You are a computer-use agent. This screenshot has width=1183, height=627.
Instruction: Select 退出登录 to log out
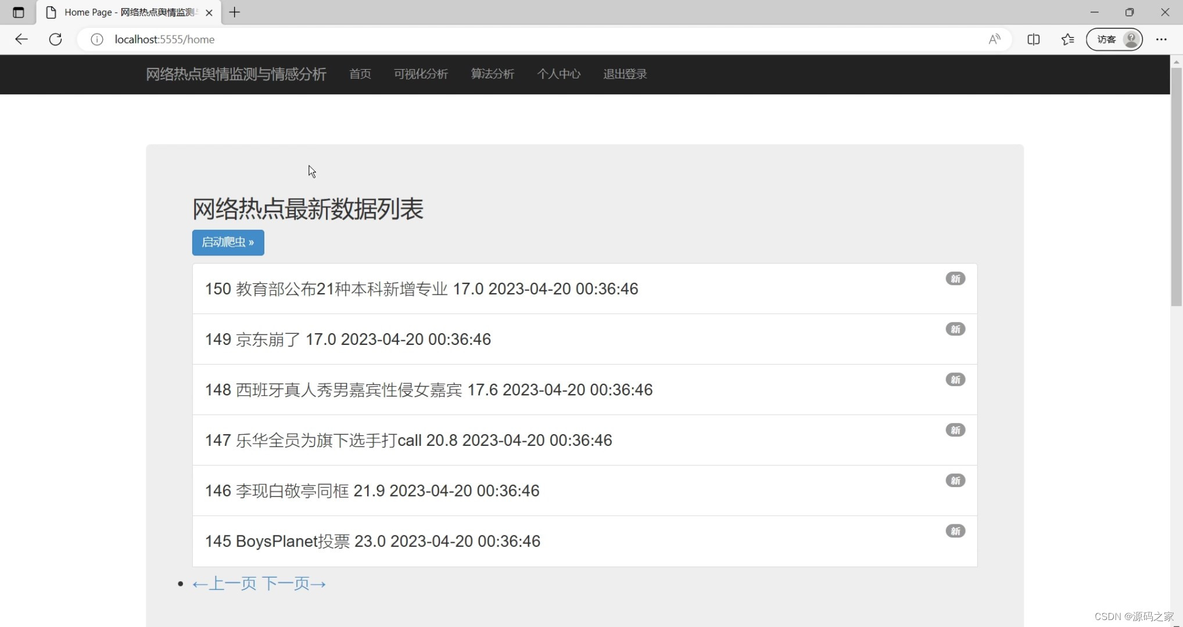pyautogui.click(x=624, y=74)
